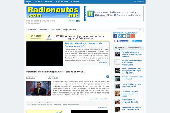170x113 pixels.
Task: Share via large Facebook icon
Action: click(115, 36)
